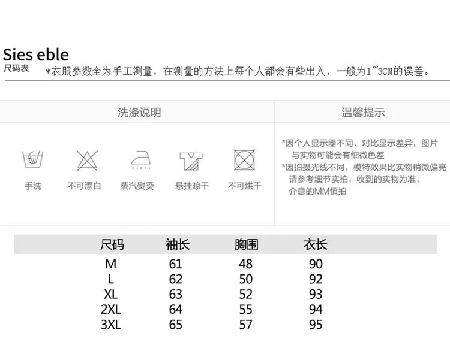Click the 蒸汽熨烫 label
Viewport: 450px width, 339px height.
[x=137, y=186]
